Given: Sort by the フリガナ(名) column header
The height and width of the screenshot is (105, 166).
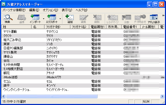Looking at the screenshot, I should [80, 27].
